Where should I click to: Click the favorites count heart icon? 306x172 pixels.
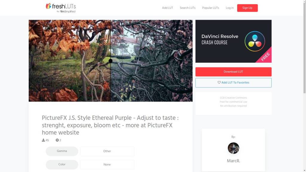click(57, 140)
